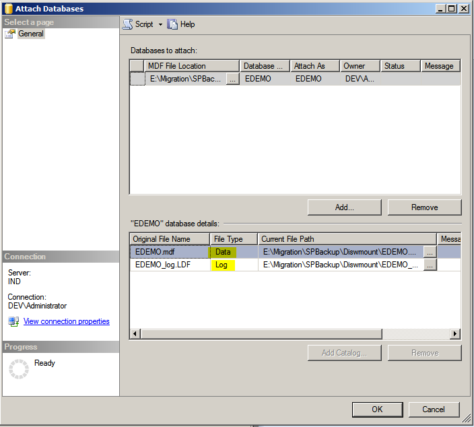This screenshot has height=427, width=474.
Task: Browse path for EDEMO_log.LDF file
Action: [430, 265]
